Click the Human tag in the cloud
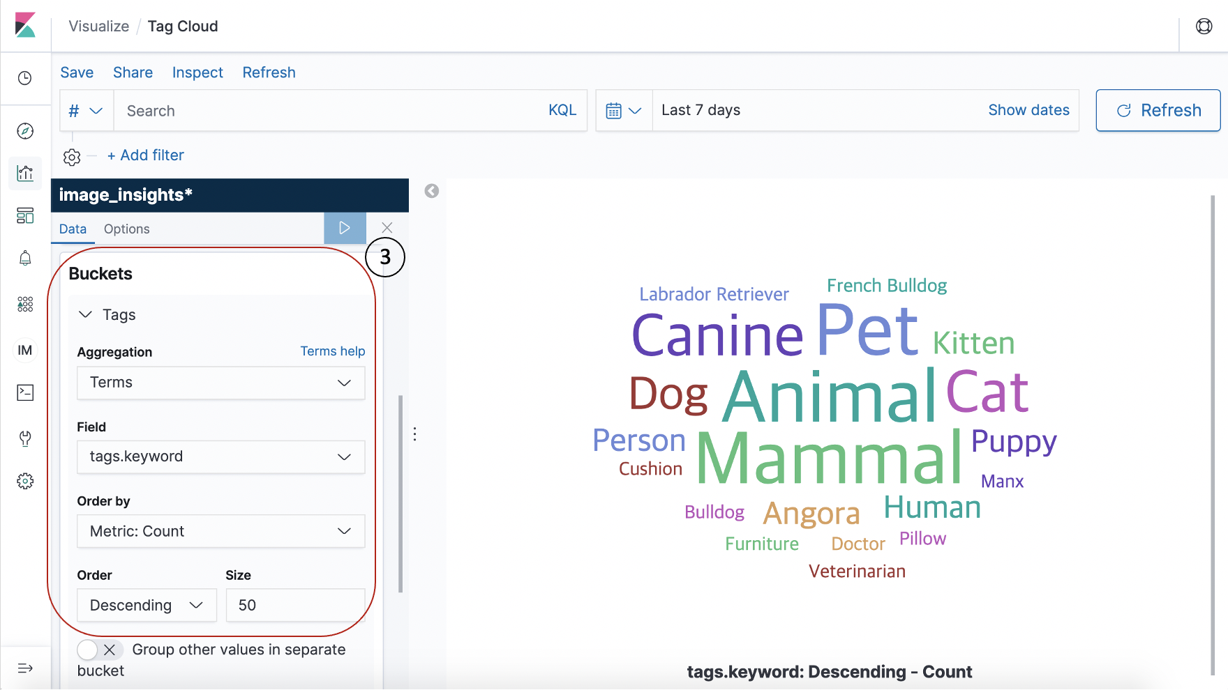The width and height of the screenshot is (1228, 690). (932, 507)
